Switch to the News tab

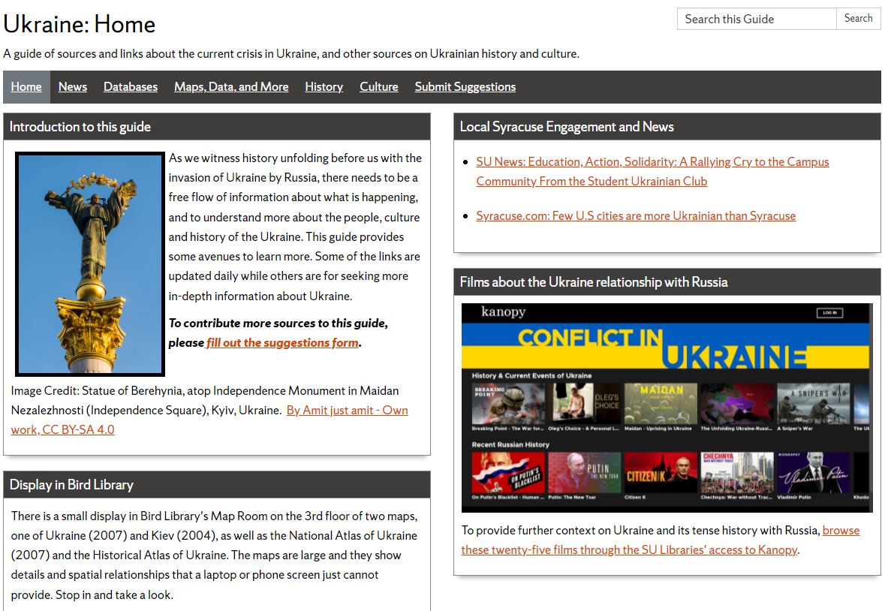(72, 86)
